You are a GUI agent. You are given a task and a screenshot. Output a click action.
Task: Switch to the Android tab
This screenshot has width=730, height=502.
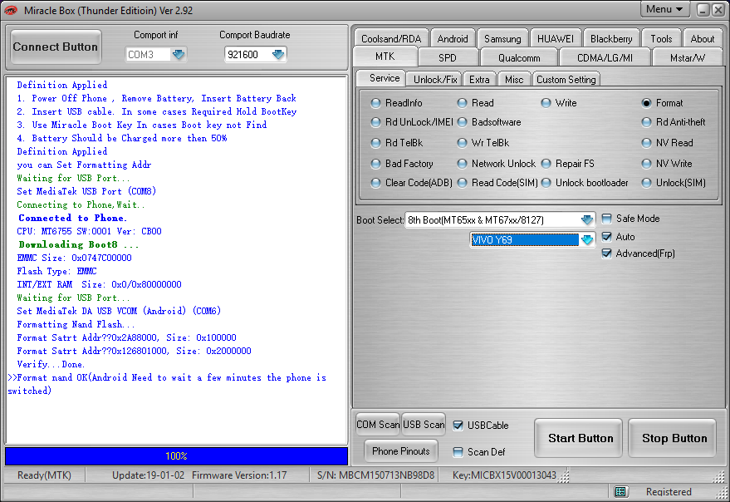[x=453, y=39]
